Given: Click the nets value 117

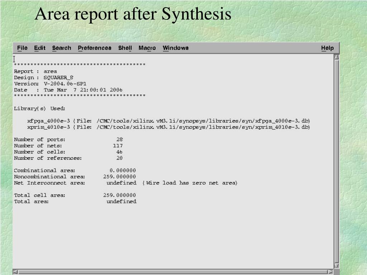Looking at the screenshot, I should [x=118, y=146].
